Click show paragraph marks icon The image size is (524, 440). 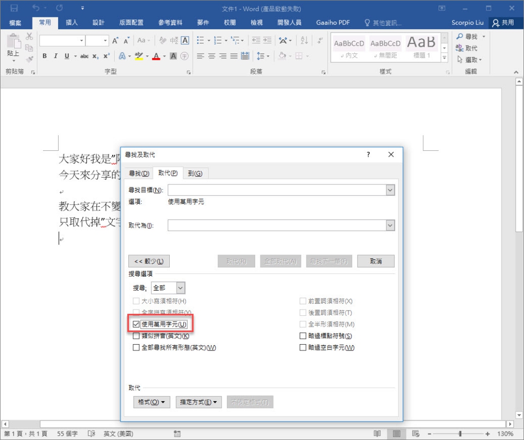coord(320,41)
